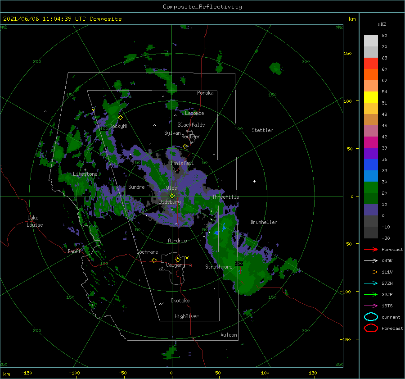Click the Composite_Reflectivity title
Image resolution: width=405 pixels, height=379 pixels.
[202, 7]
